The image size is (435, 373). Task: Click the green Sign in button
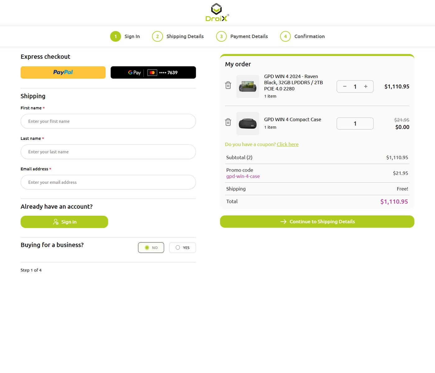click(x=64, y=222)
